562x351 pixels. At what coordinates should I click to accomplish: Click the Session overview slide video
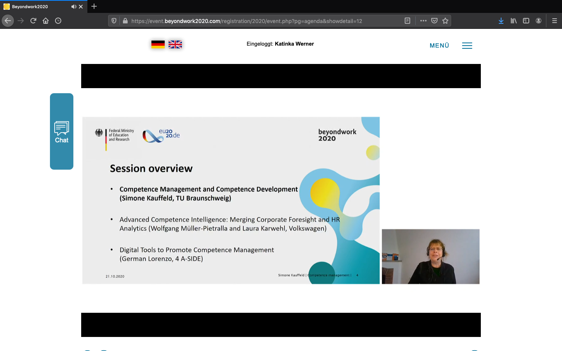(x=231, y=200)
